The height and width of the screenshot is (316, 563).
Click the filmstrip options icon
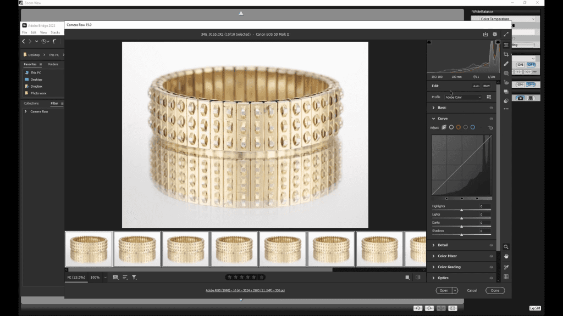(115, 277)
